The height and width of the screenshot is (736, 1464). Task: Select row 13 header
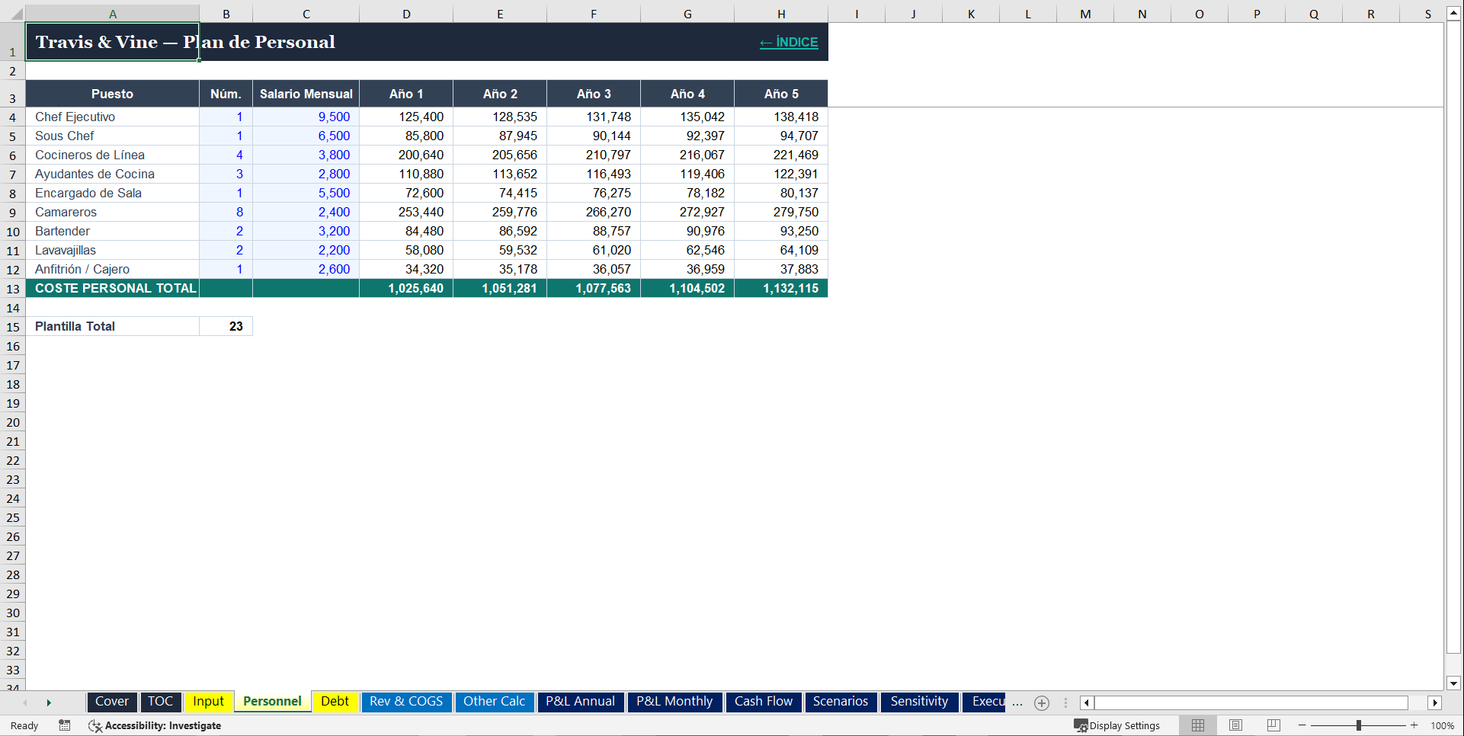[x=13, y=289]
